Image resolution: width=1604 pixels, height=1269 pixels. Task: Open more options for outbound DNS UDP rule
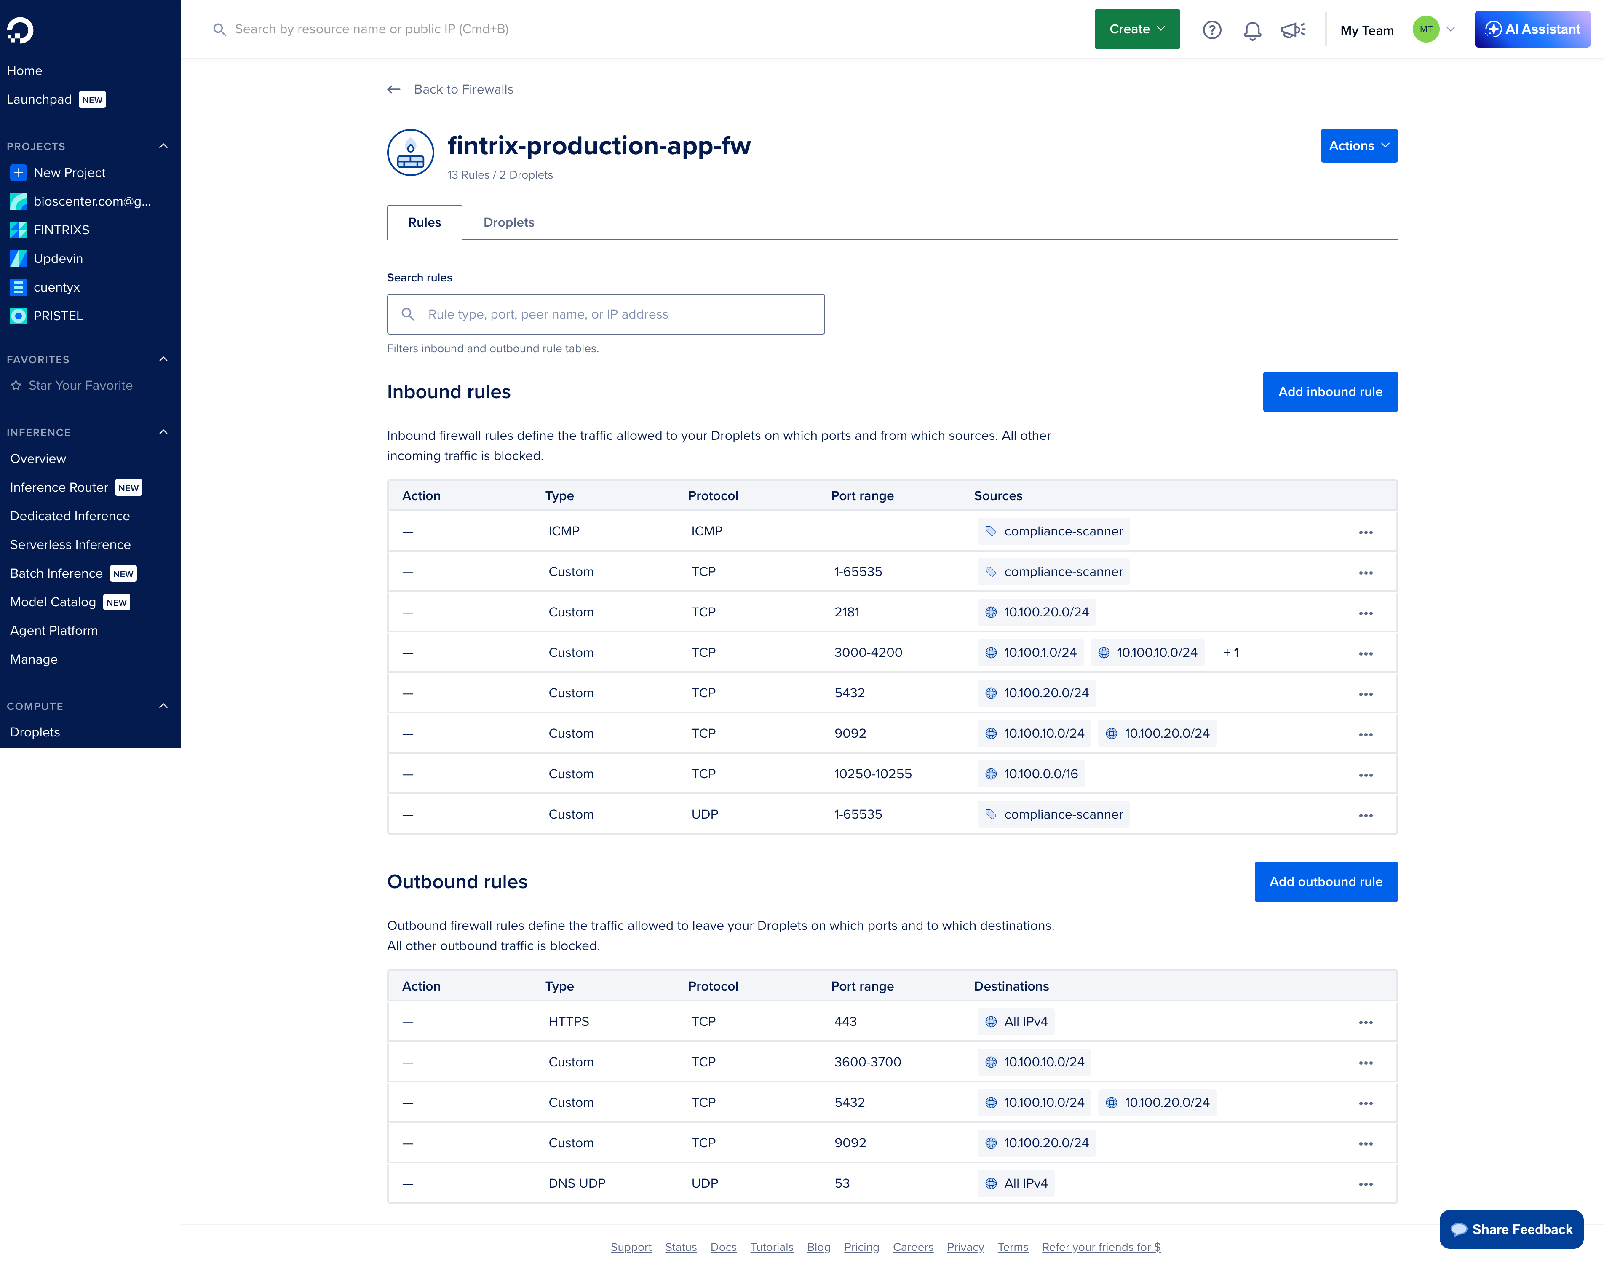1366,1184
